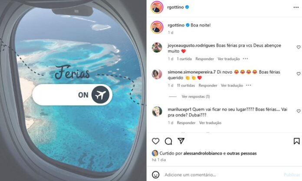Like marilucepr1 comment heart
The image size is (302, 181).
coord(299,111)
